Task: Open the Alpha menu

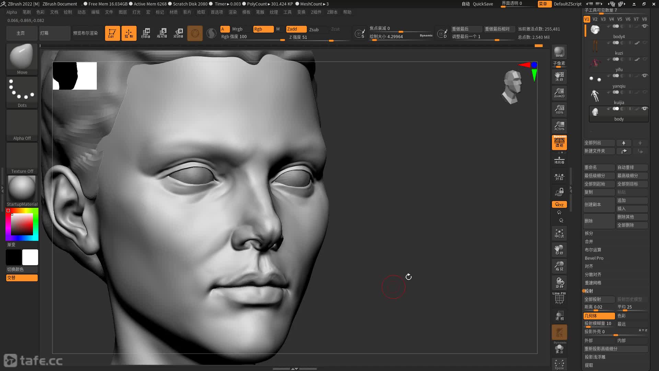Action: coord(12,12)
